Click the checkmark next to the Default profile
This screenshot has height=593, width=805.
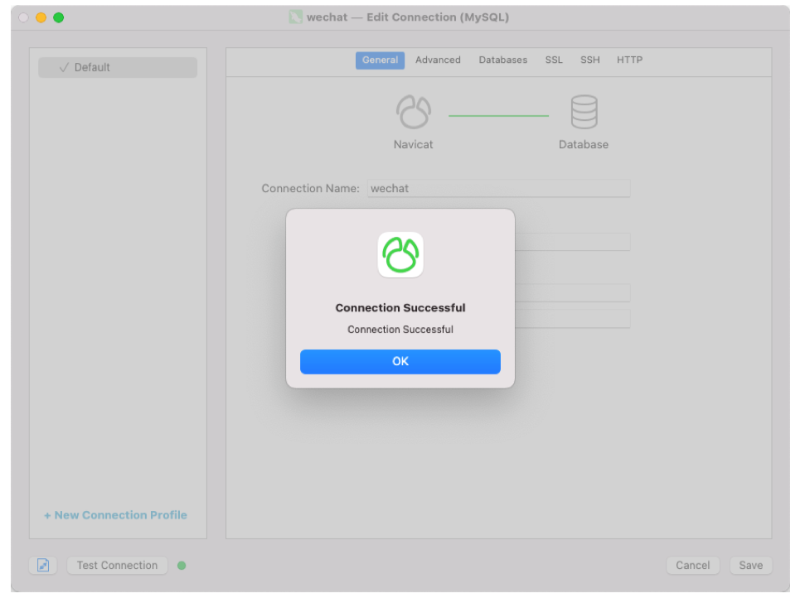click(64, 68)
